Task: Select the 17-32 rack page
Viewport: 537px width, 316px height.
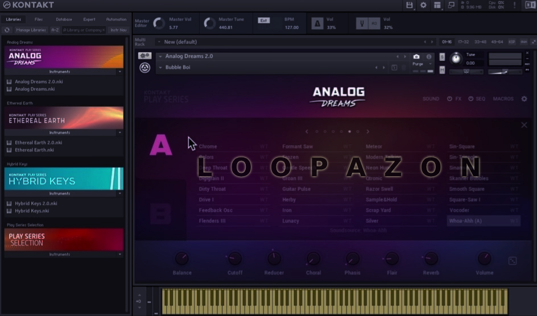Action: [463, 41]
